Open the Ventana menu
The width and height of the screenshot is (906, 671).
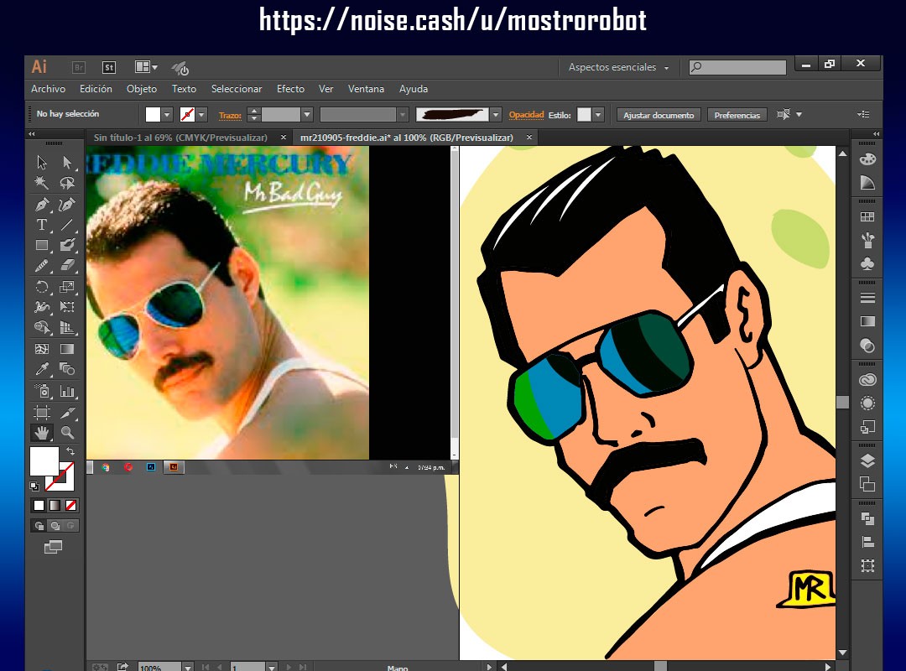366,89
